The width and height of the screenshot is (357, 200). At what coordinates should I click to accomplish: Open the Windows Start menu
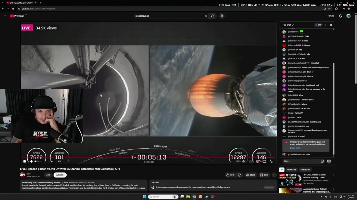click(x=144, y=197)
